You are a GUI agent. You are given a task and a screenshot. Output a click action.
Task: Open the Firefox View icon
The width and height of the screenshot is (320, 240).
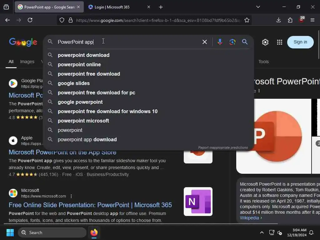pyautogui.click(x=6, y=7)
